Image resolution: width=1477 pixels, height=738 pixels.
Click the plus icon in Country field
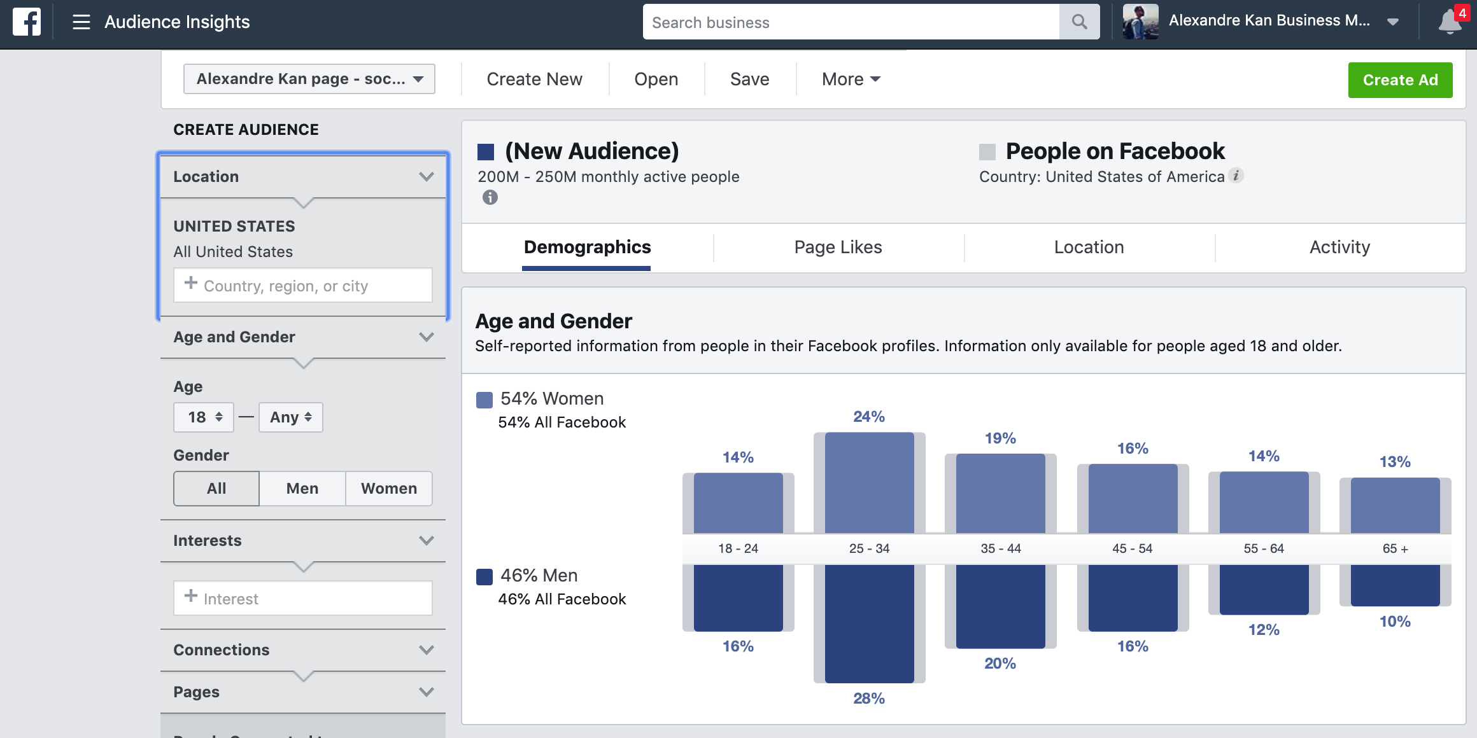click(x=190, y=286)
